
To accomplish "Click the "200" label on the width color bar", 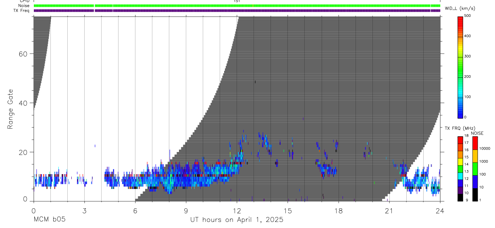I will click(468, 76).
